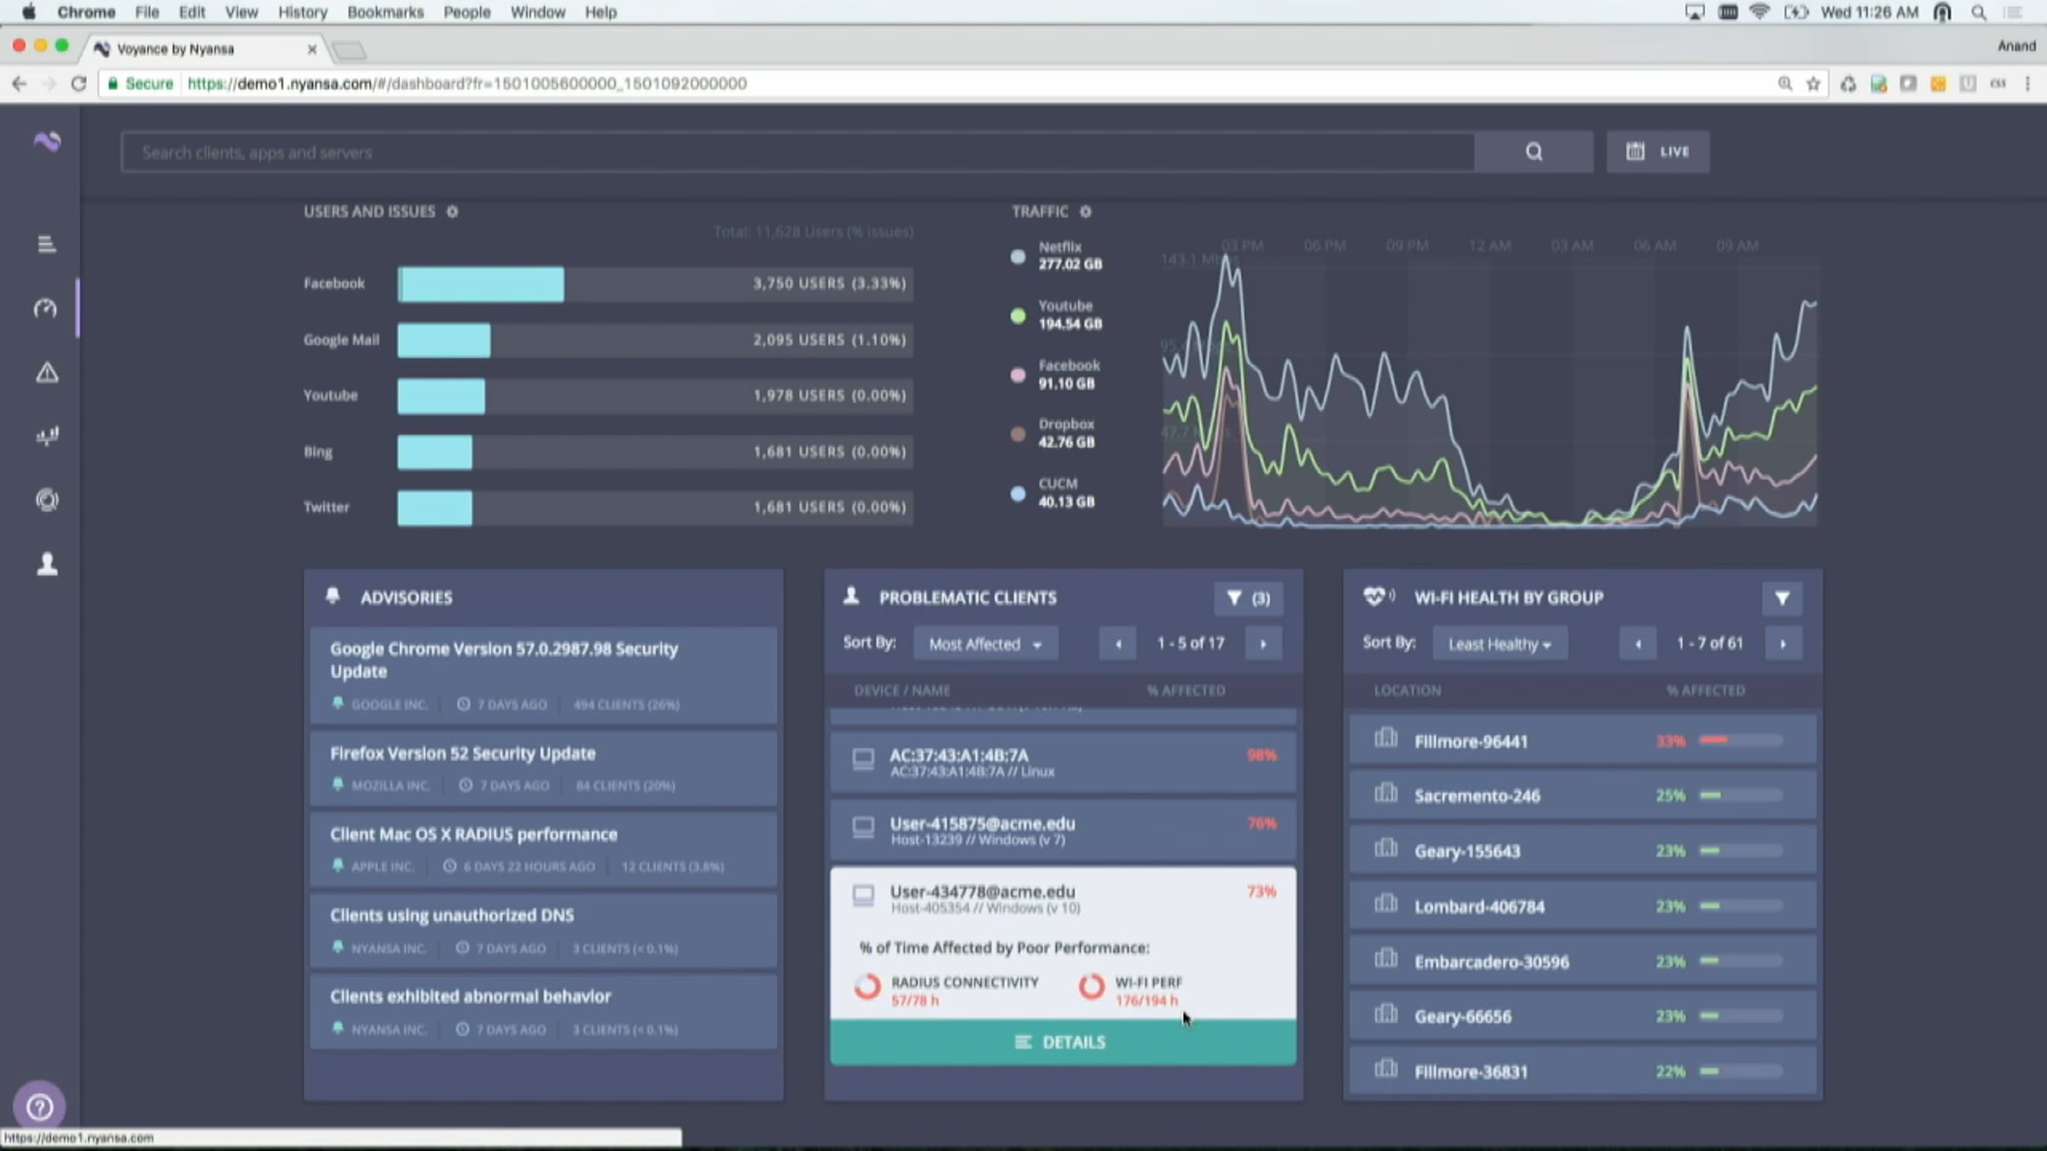
Task: Open the File menu
Action: coord(147,12)
